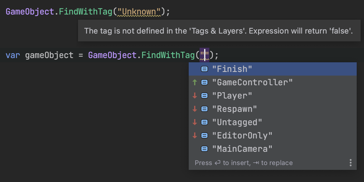The height and width of the screenshot is (182, 364).
Task: Click the tag icon beside "Respawn"
Action: point(204,109)
